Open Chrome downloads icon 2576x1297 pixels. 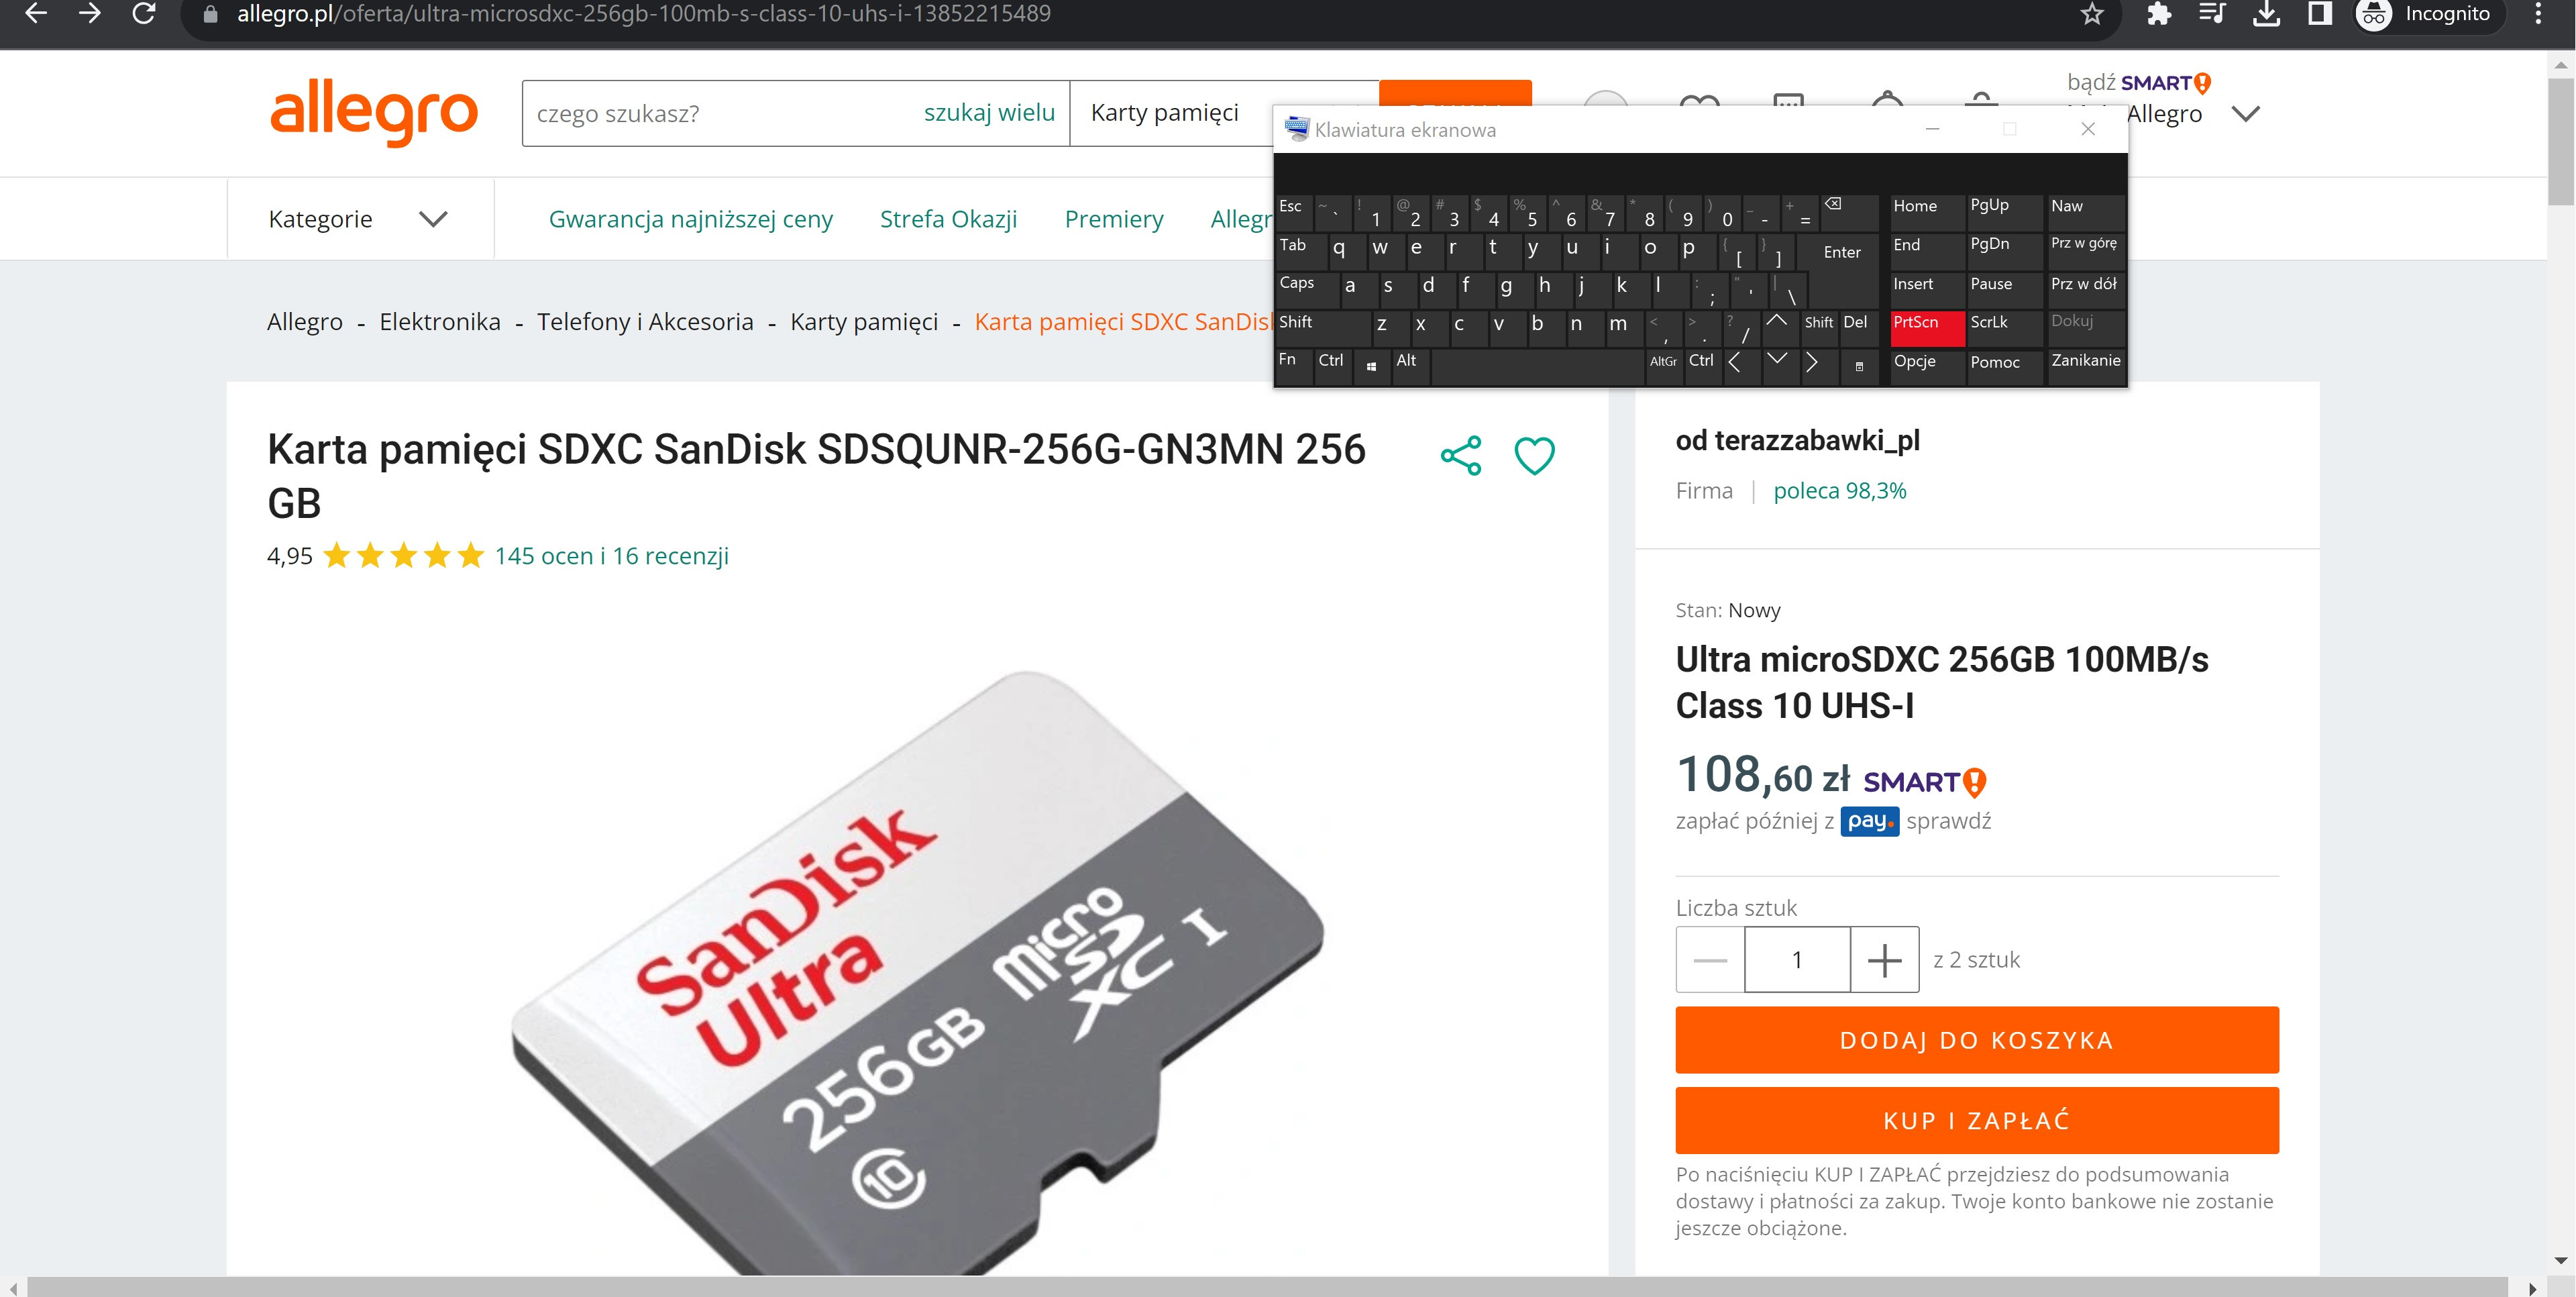coord(2266,14)
